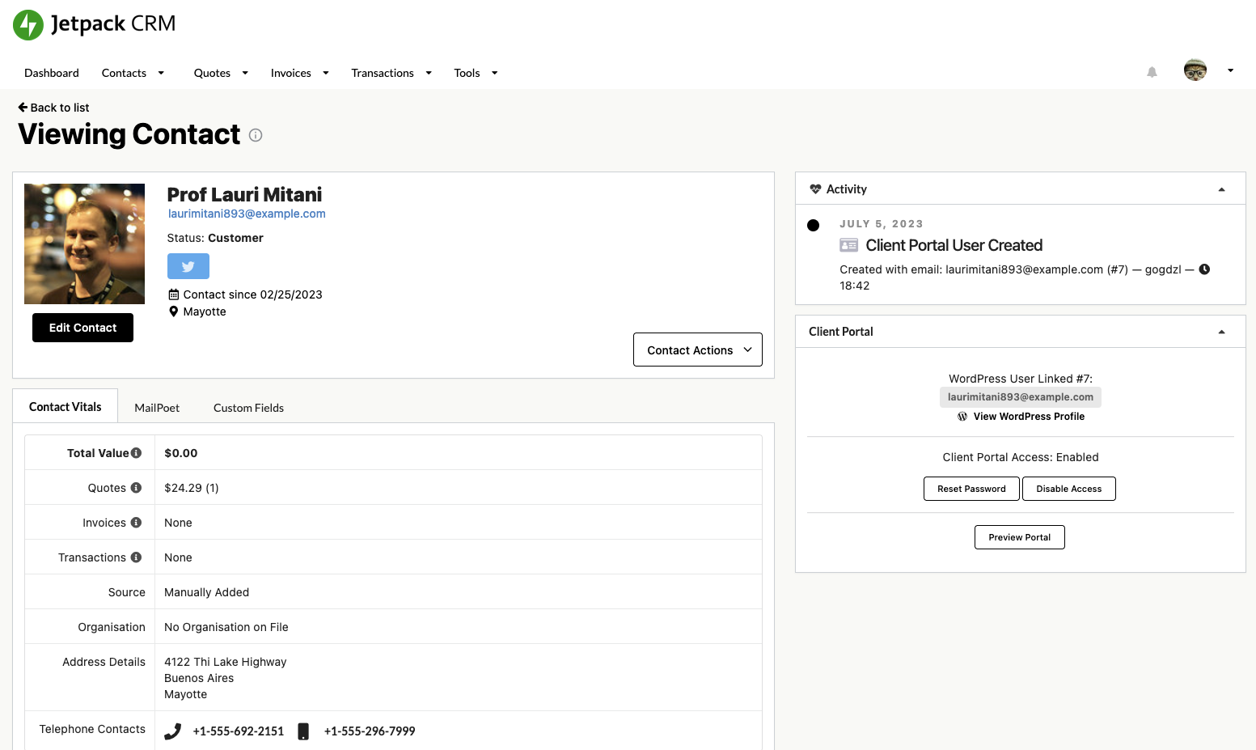Open the Twitter profile icon on the contact card
Image resolution: width=1256 pixels, height=750 pixels.
188,265
